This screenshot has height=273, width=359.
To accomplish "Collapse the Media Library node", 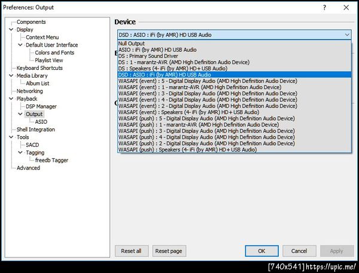I will click(x=11, y=75).
